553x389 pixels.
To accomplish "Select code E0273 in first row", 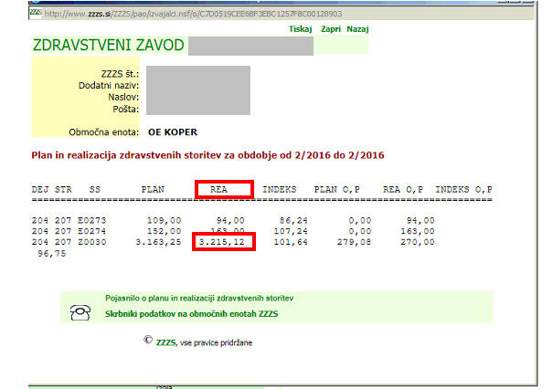I will point(92,221).
